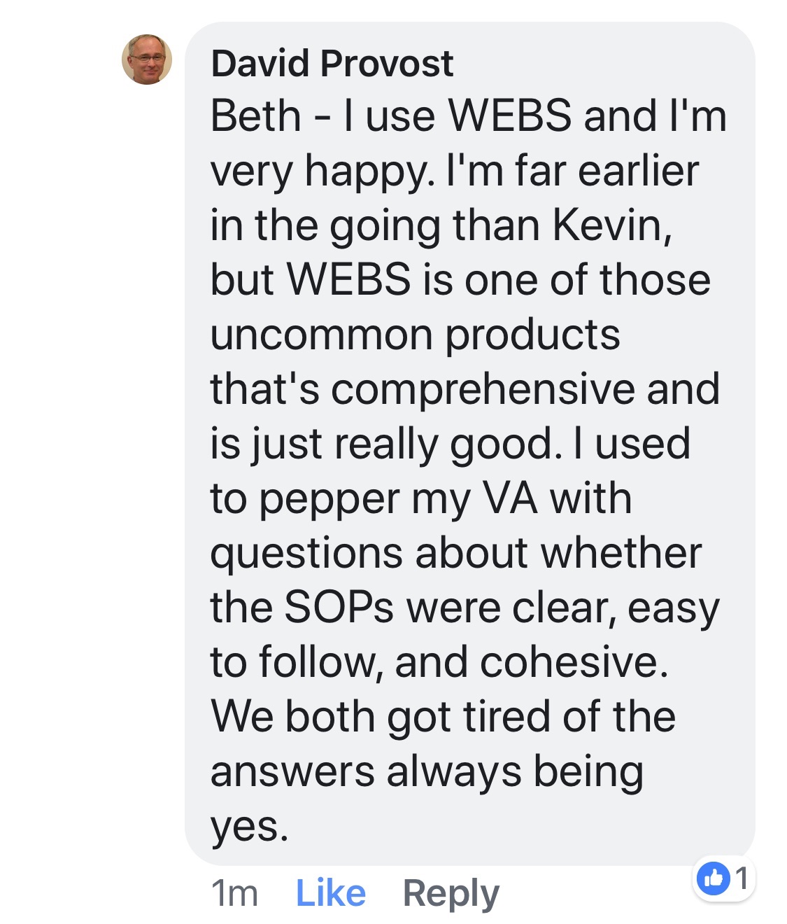View who reacted via the count 1
This screenshot has height=924, width=787.
(742, 878)
